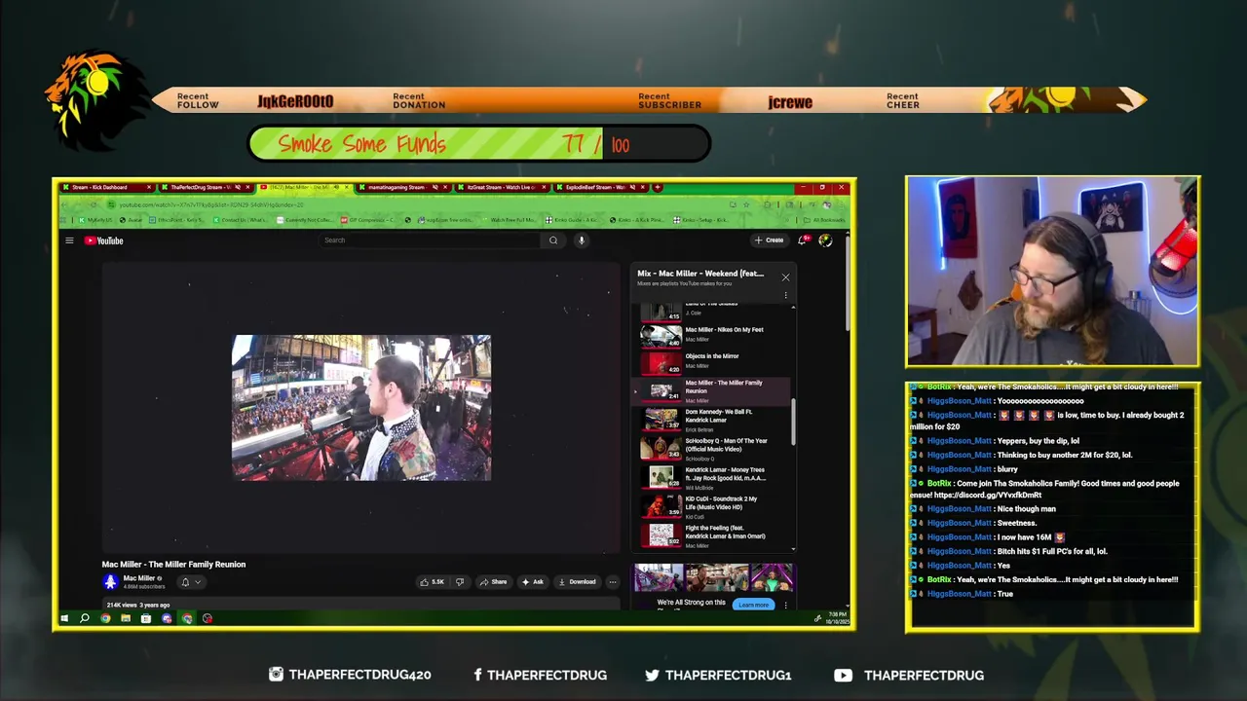This screenshot has height=701, width=1247.
Task: Click the browser address bar URL
Action: (211, 204)
